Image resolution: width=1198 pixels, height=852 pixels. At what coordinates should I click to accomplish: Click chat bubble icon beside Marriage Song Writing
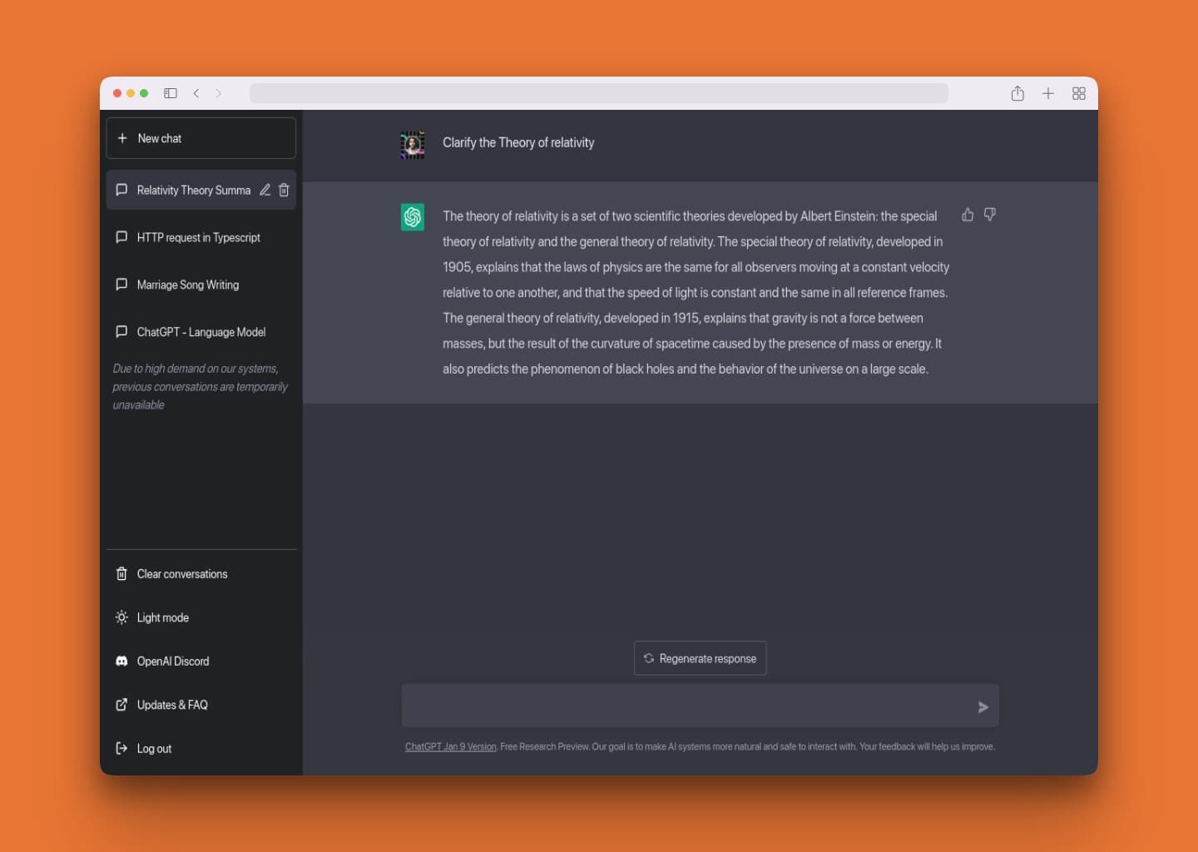tap(121, 285)
